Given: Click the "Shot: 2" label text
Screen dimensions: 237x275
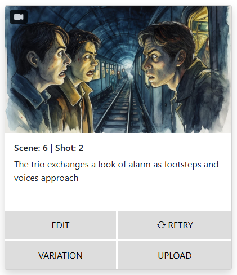Looking at the screenshot, I should 69,148.
